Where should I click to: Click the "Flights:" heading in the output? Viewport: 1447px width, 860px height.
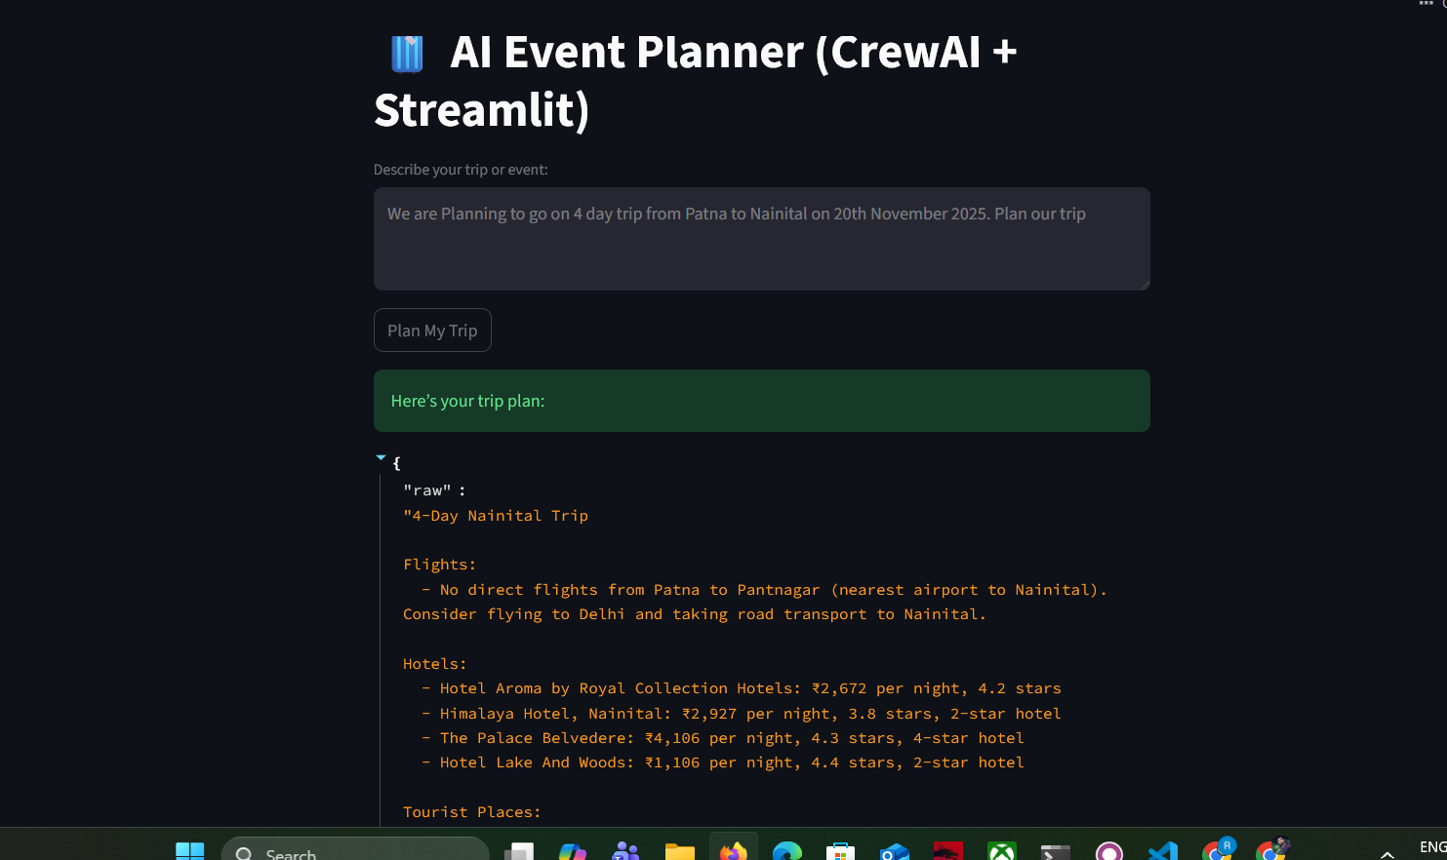[x=440, y=565]
